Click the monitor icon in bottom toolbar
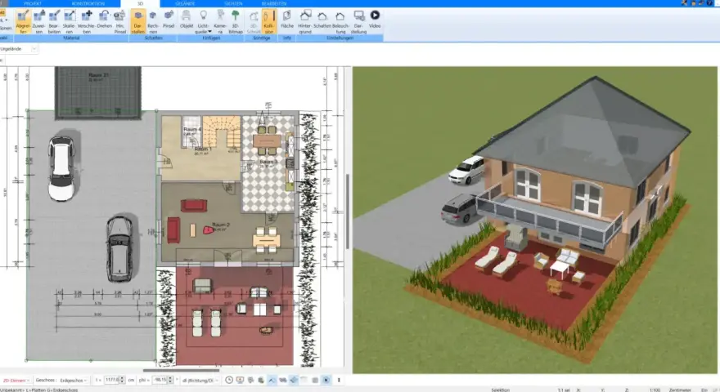The width and height of the screenshot is (720, 392). [240, 380]
